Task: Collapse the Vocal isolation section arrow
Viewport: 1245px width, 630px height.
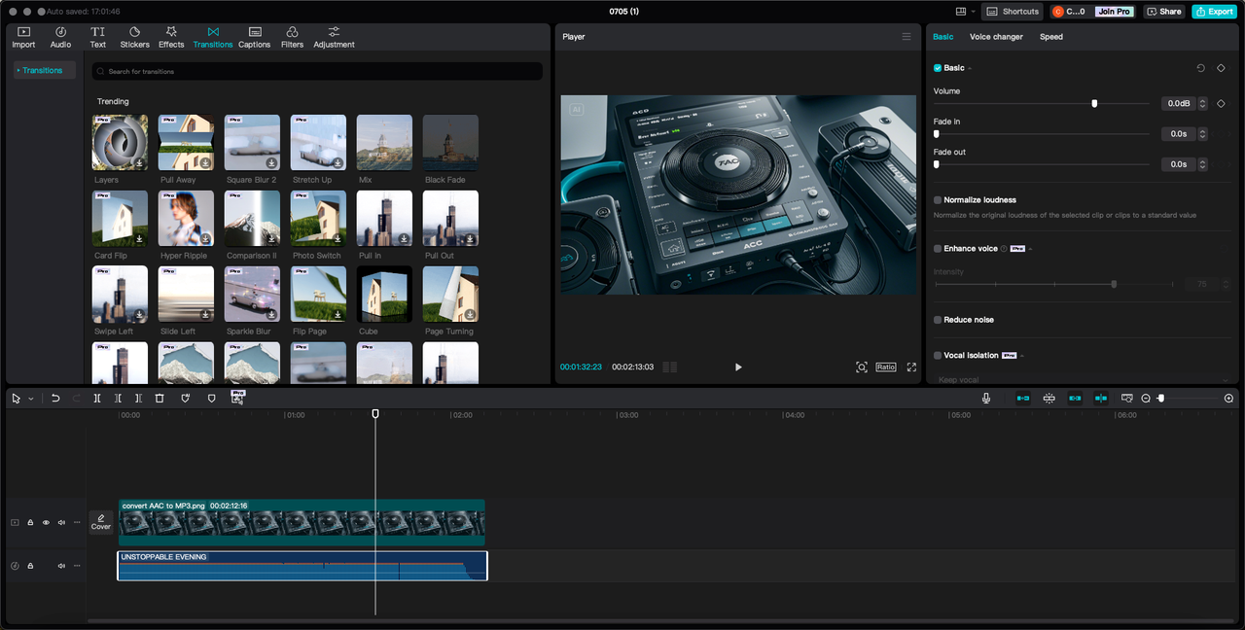Action: tap(1022, 356)
